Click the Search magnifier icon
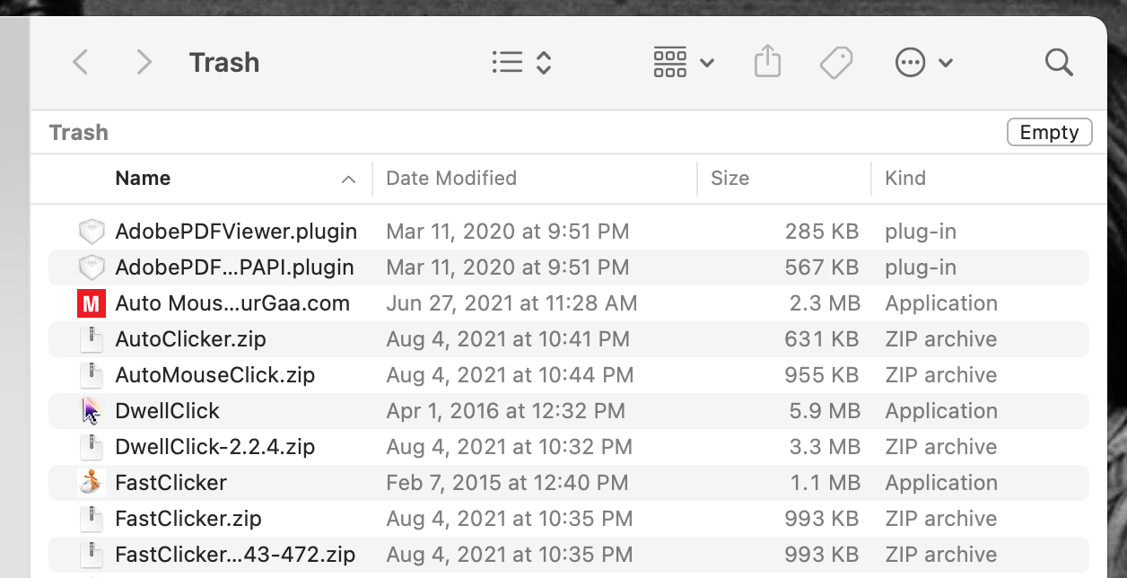Screen dimensions: 1127x578 coord(1059,61)
